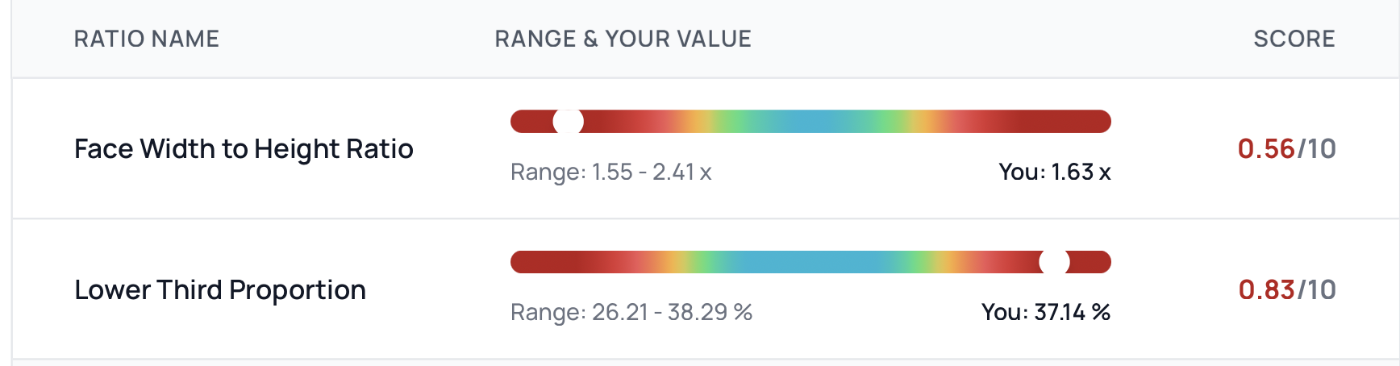1400x366 pixels.
Task: Click the 0.83/10 score
Action: click(x=1286, y=290)
